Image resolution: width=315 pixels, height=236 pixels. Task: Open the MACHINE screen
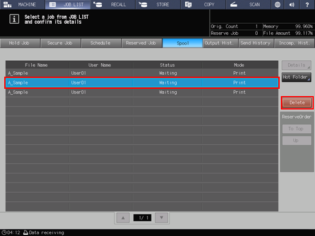pos(23,4)
